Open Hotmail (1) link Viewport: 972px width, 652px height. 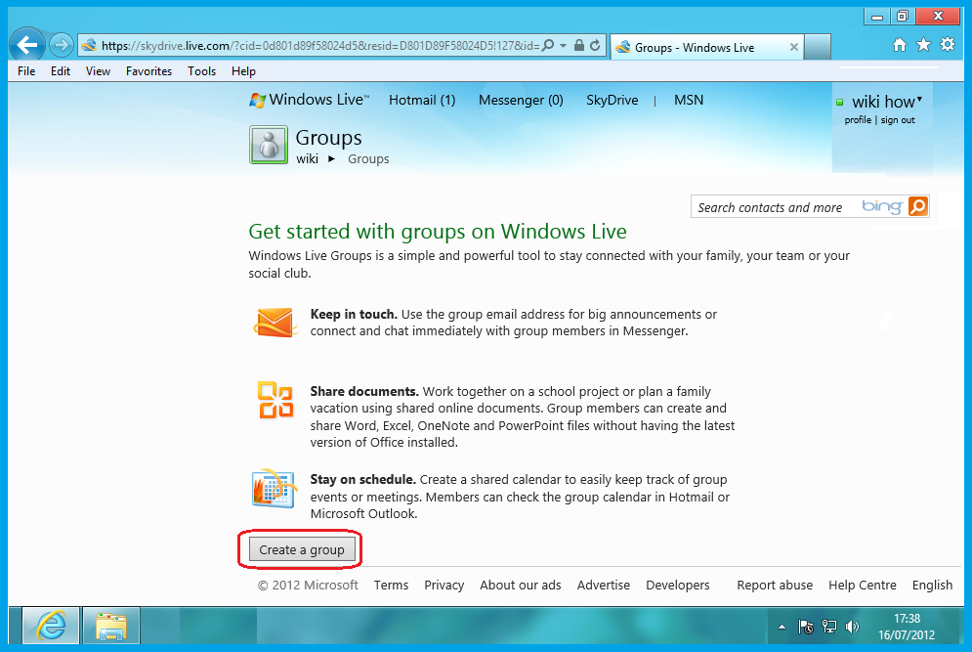coord(422,100)
